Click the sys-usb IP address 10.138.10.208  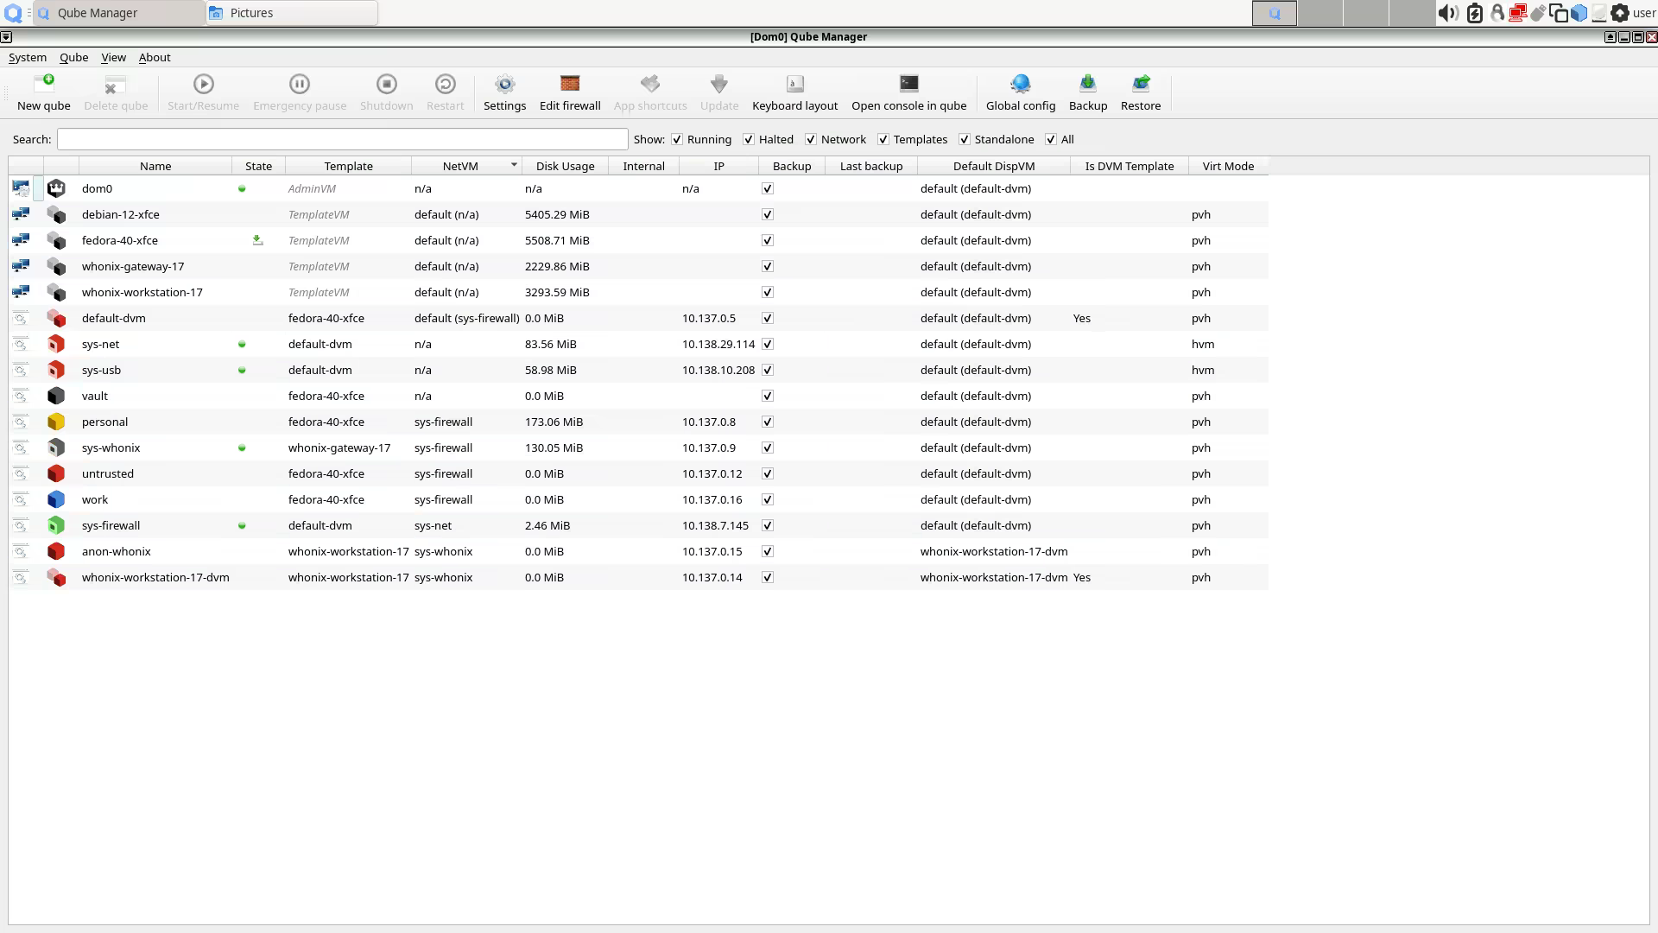tap(718, 370)
